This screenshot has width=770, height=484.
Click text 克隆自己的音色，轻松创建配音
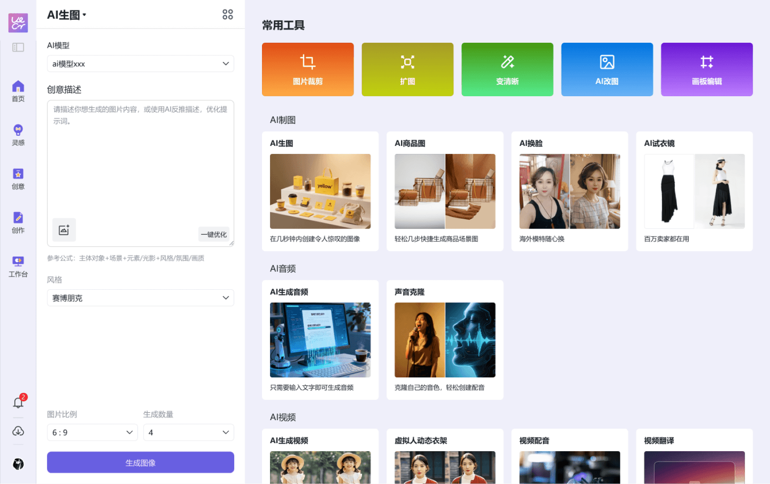pos(439,388)
